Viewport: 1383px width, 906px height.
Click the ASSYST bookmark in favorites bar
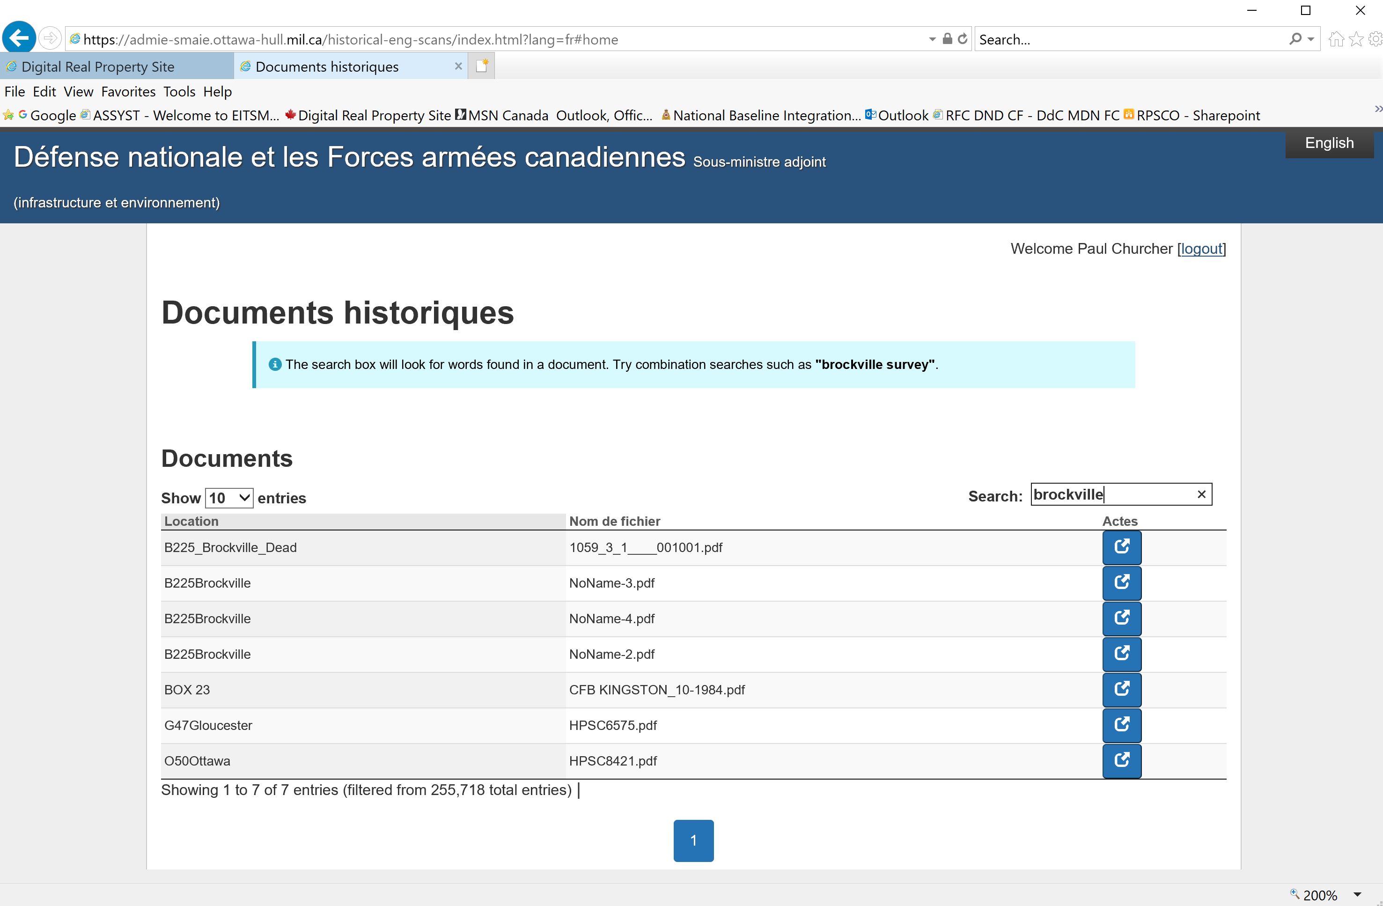185,116
